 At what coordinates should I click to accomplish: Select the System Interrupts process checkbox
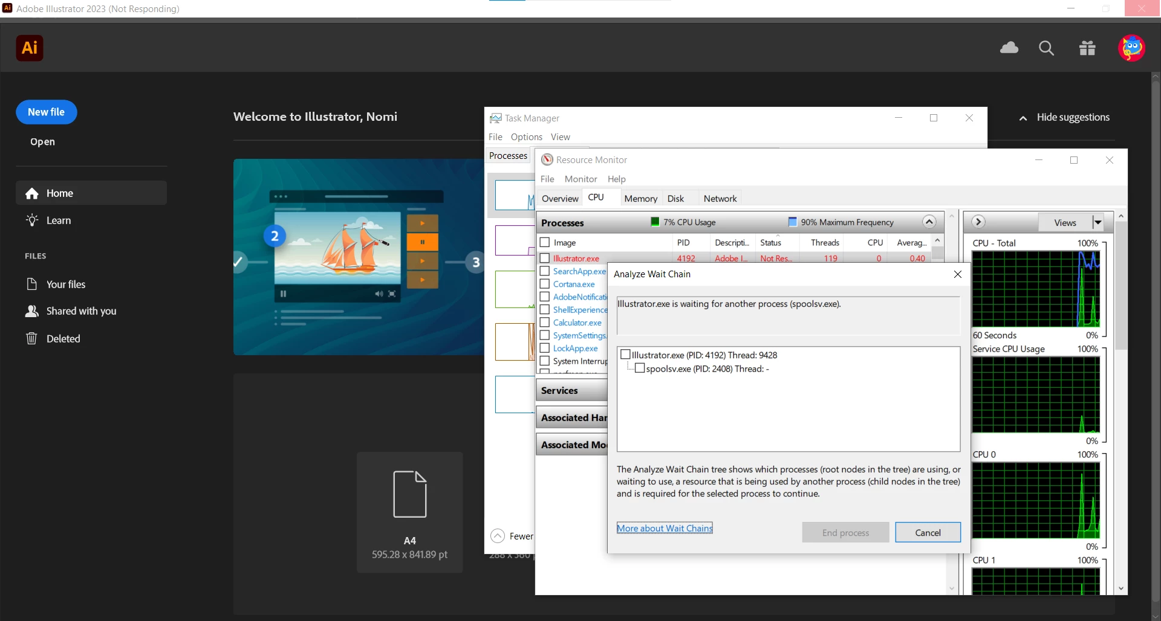(545, 361)
